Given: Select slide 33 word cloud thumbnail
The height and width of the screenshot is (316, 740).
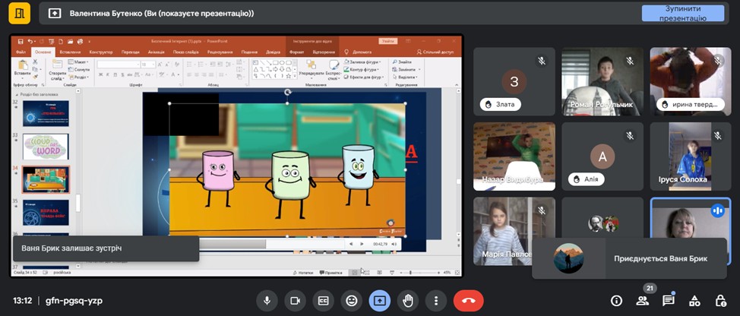Looking at the screenshot, I should pos(46,146).
